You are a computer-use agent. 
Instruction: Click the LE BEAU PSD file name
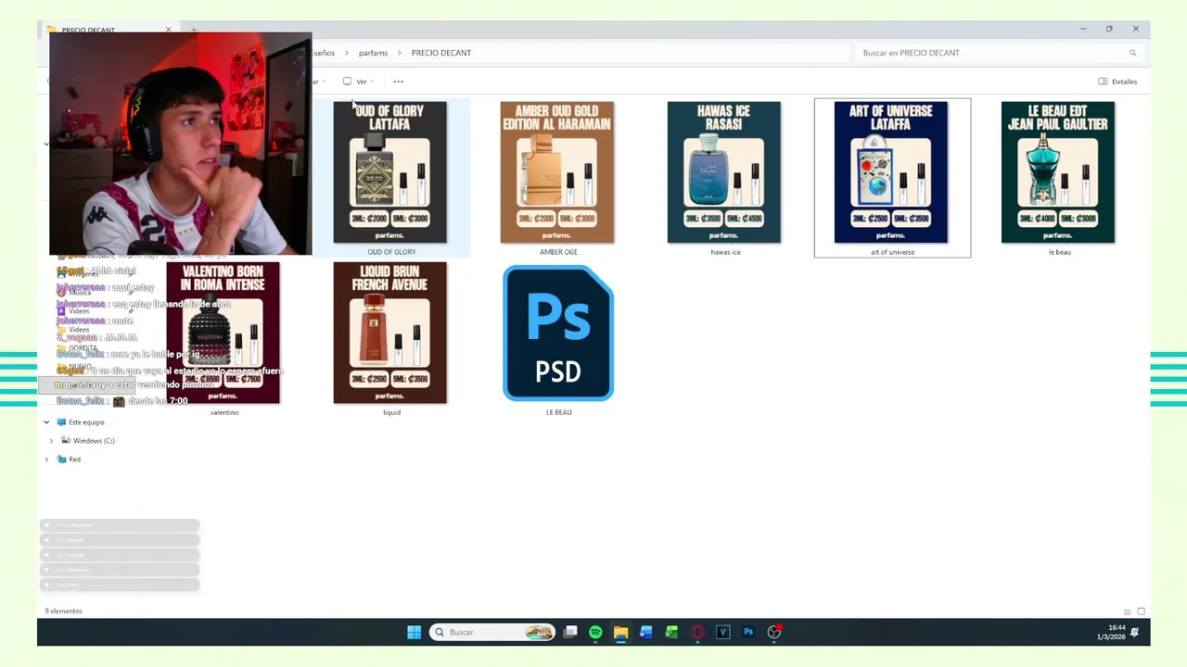(558, 412)
